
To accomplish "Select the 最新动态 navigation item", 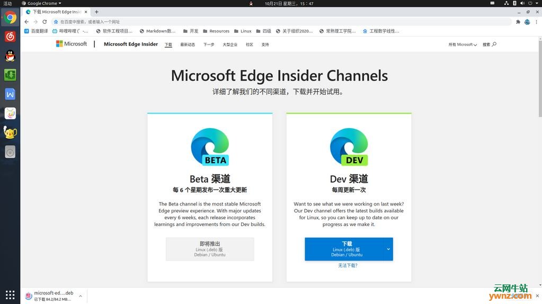I will [x=188, y=44].
